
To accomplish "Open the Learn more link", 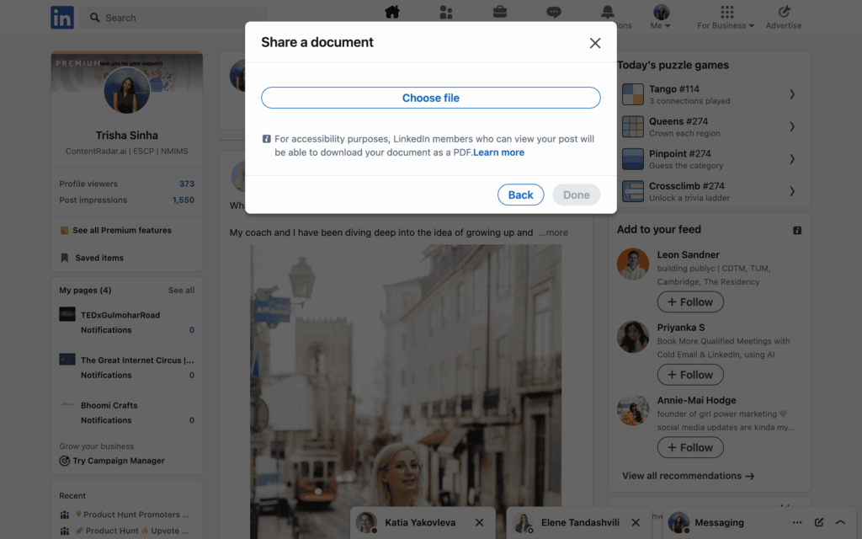I will click(498, 152).
